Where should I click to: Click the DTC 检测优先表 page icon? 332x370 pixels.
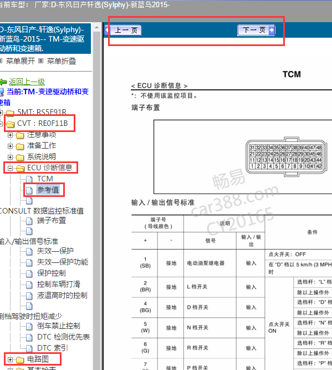pos(29,338)
